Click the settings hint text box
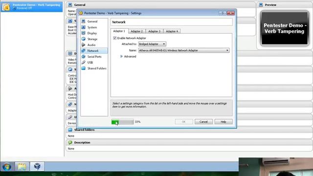The width and height of the screenshot is (313, 176). [172, 108]
